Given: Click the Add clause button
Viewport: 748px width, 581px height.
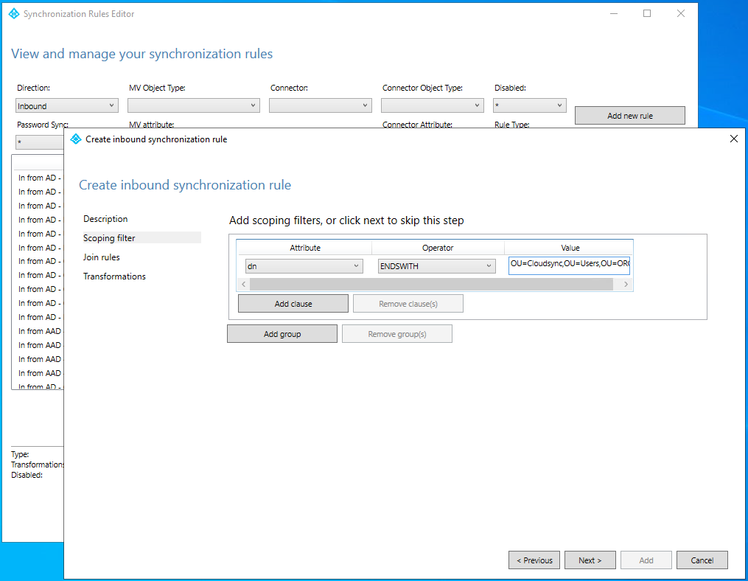Looking at the screenshot, I should (293, 303).
